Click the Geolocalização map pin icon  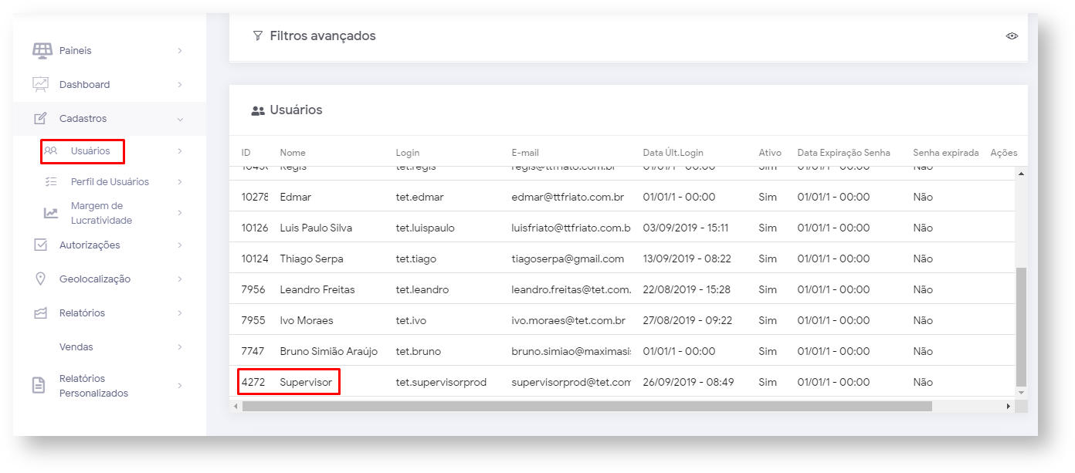[x=41, y=279]
